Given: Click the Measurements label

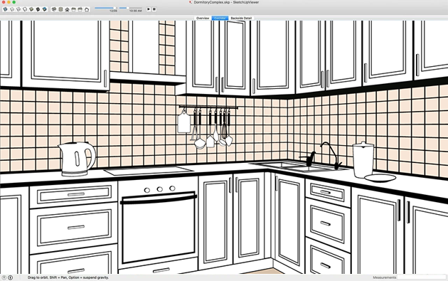Looking at the screenshot, I should (384, 277).
